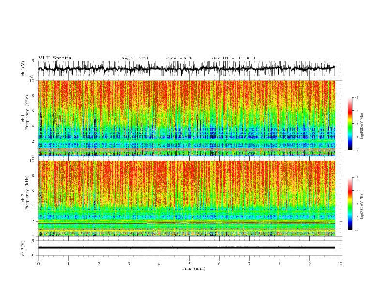Click the ch.1 colorbar "log(PSD)(V²/Hz)" label
The height and width of the screenshot is (296, 383).
362,126
